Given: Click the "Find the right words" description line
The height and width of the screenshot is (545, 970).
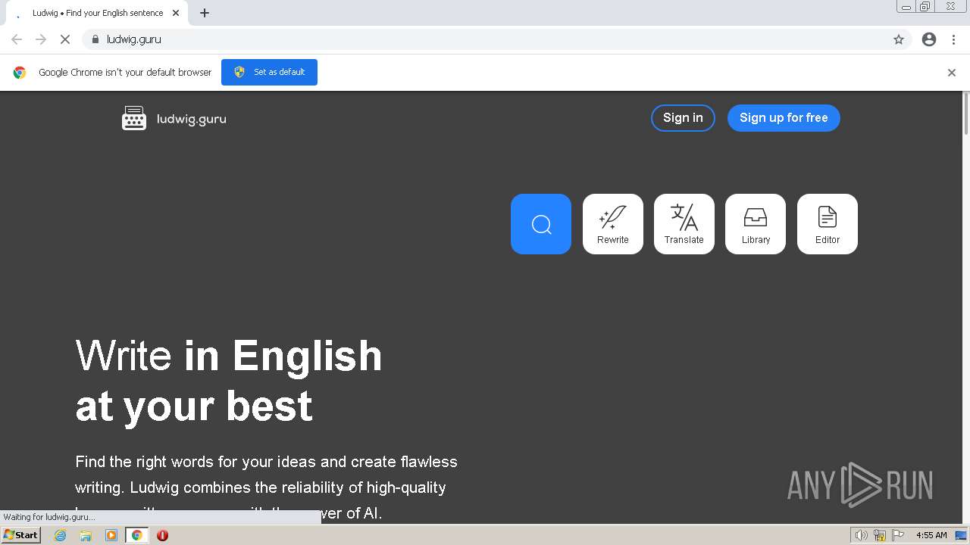Looking at the screenshot, I should point(266,462).
